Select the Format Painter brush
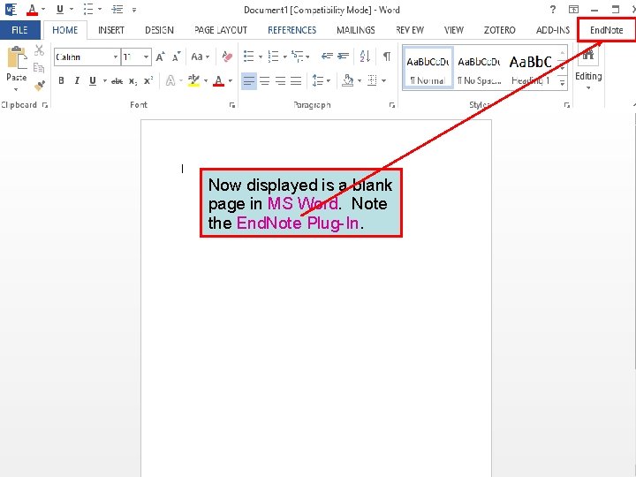This screenshot has height=477, width=636. (40, 85)
